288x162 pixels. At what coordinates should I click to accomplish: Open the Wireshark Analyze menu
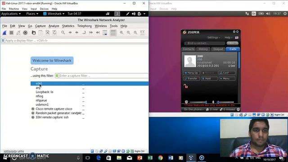click(54, 26)
